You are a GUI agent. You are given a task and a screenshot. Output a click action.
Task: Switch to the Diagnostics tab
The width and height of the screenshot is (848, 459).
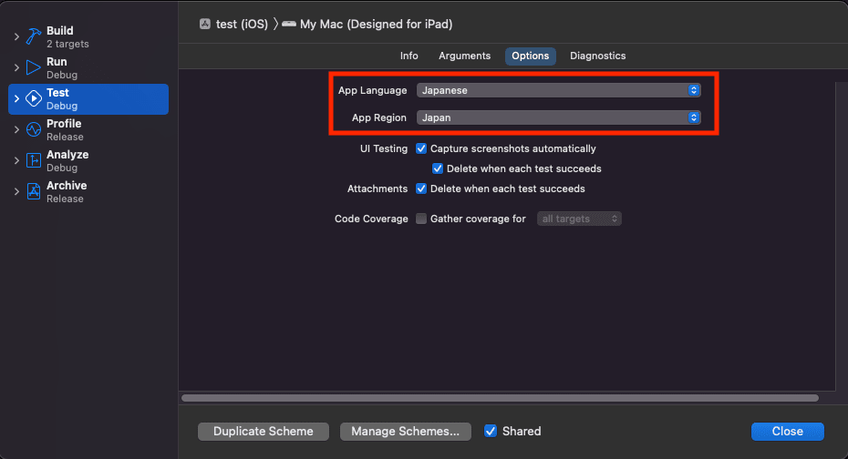point(597,56)
